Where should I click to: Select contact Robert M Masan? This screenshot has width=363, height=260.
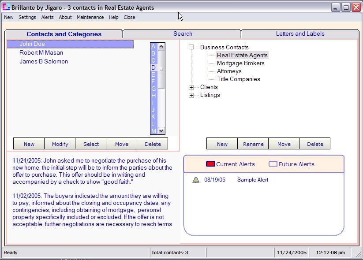(x=41, y=53)
